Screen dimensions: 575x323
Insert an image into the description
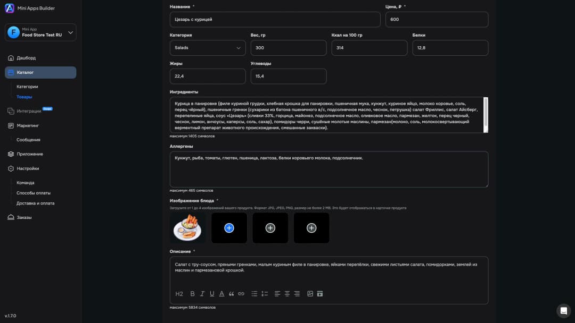[310, 294]
